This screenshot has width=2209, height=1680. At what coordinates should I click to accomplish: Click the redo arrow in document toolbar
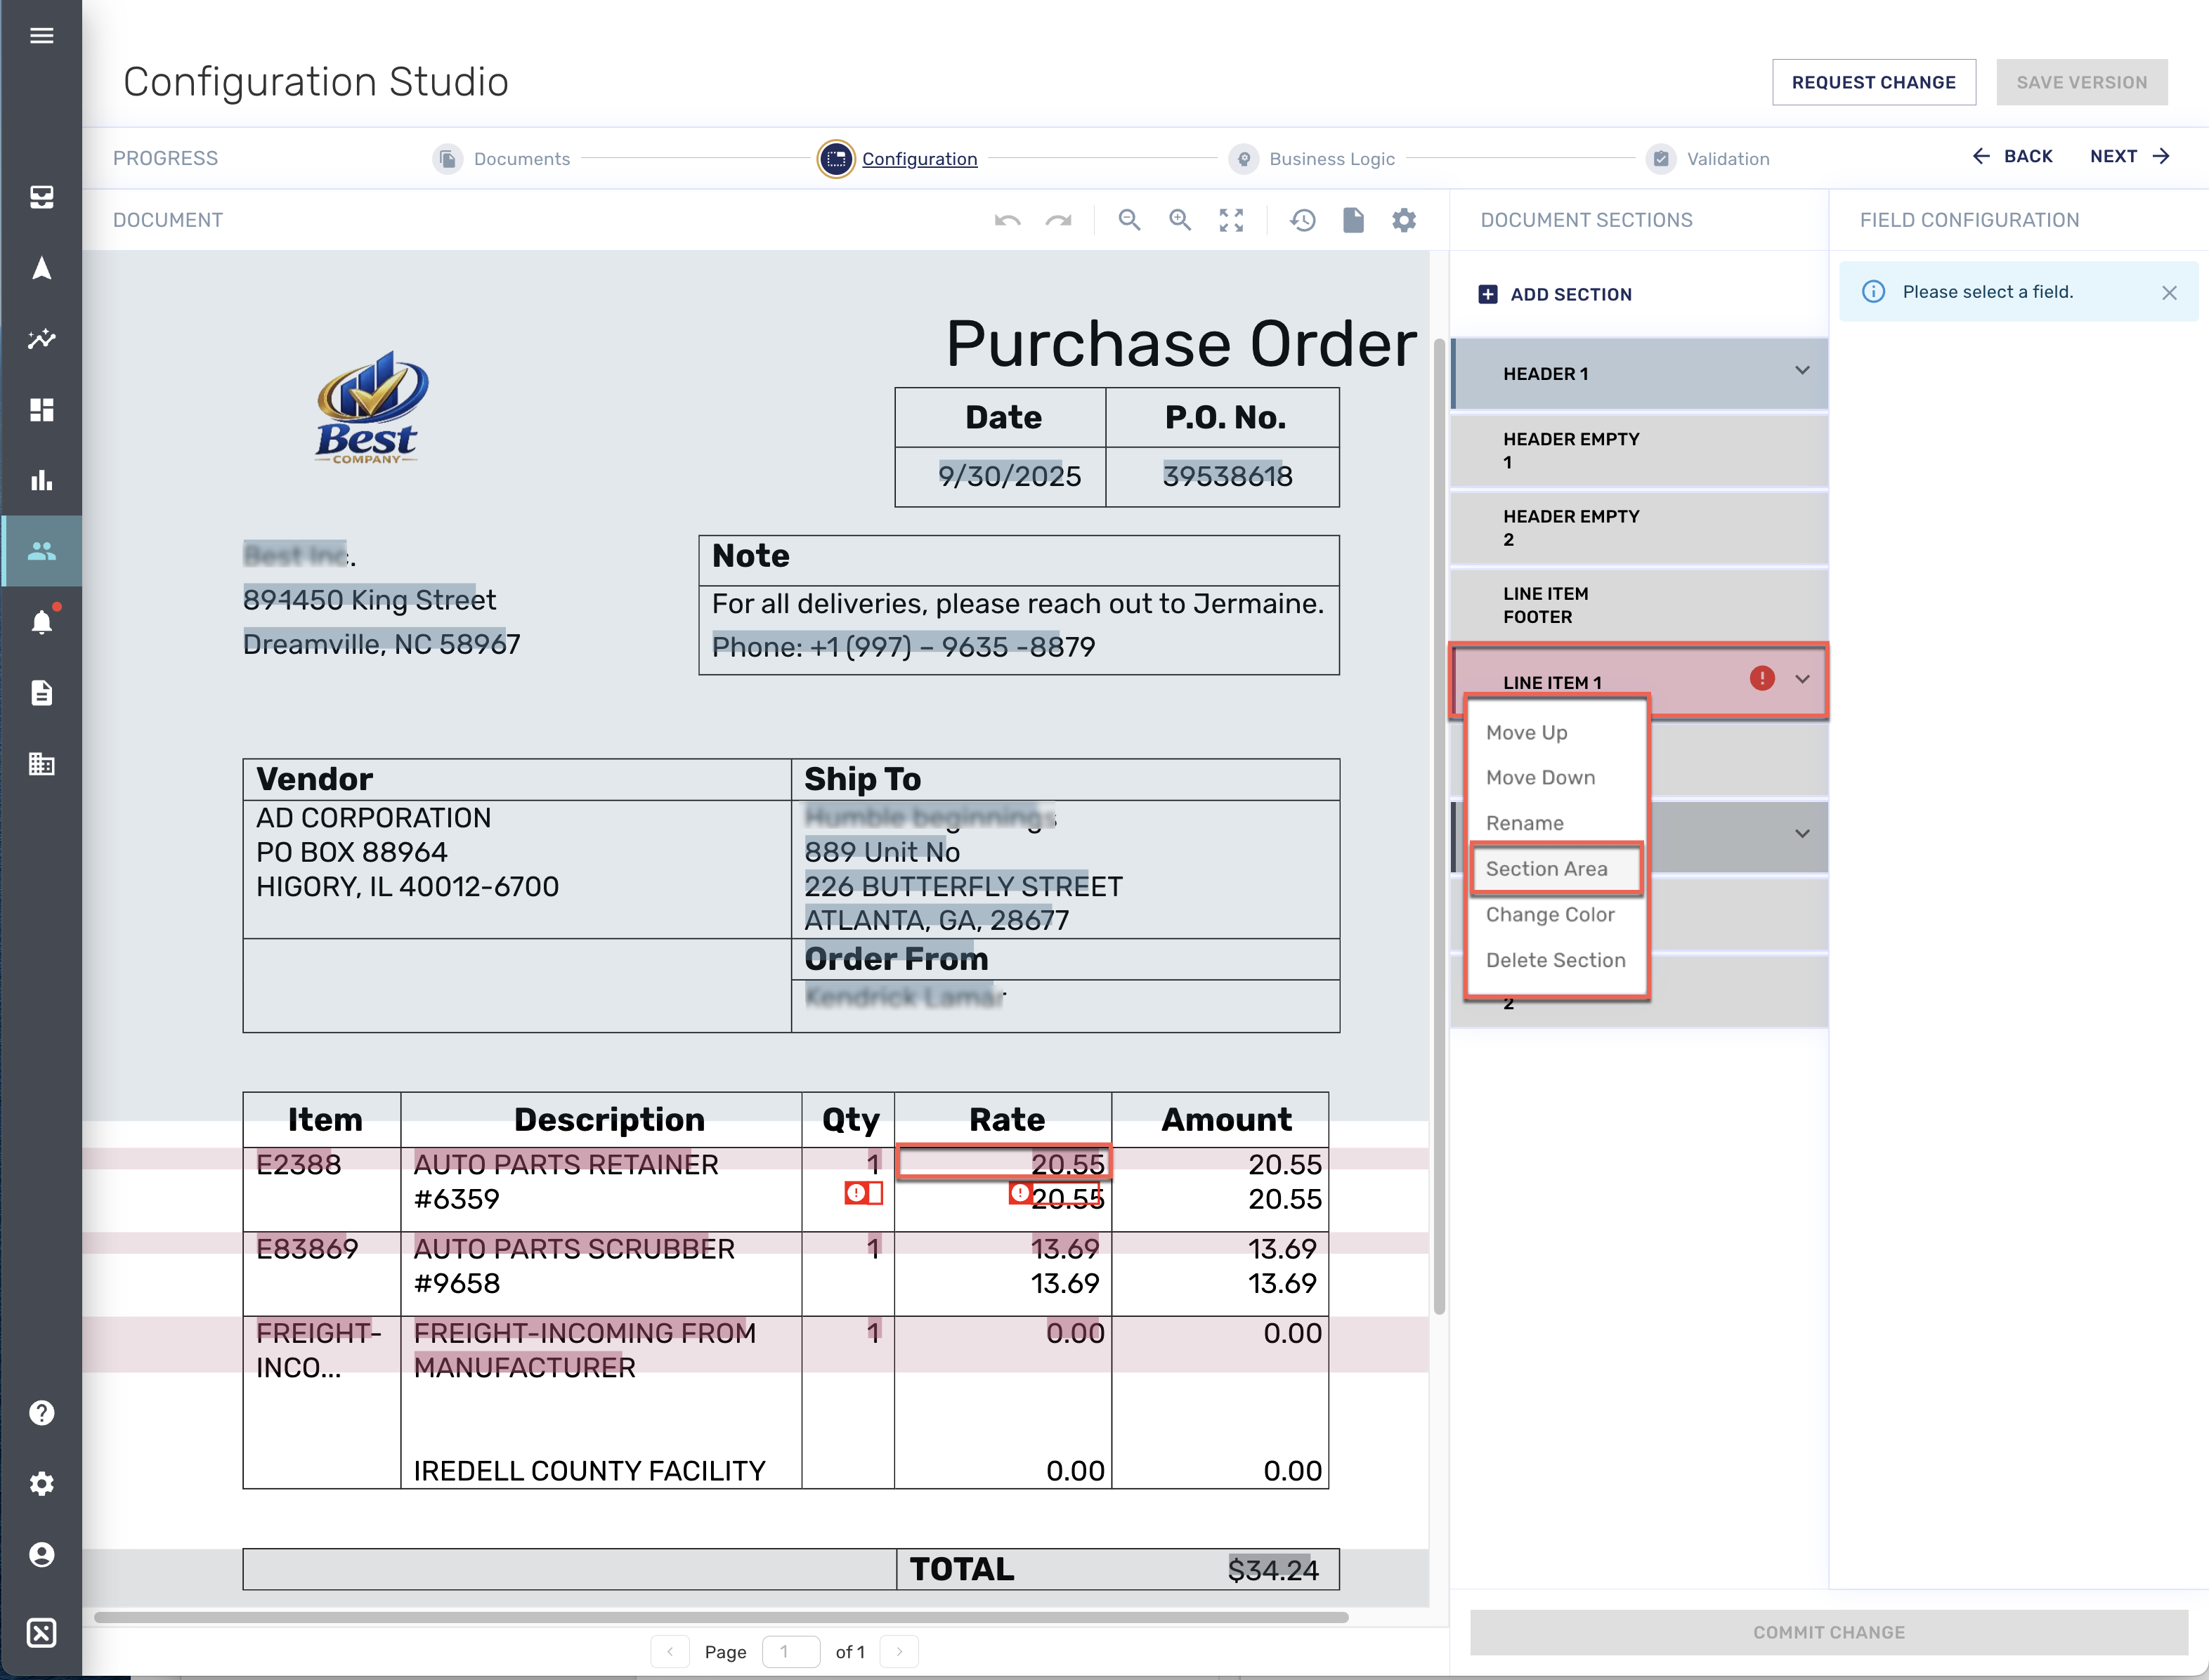(x=1058, y=220)
